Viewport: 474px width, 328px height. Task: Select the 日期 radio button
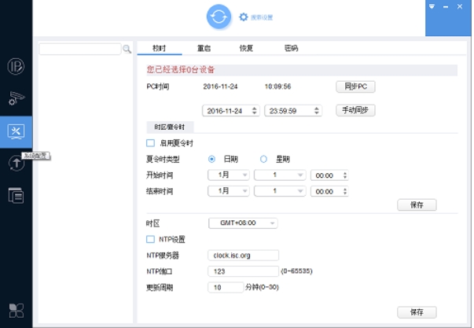211,159
